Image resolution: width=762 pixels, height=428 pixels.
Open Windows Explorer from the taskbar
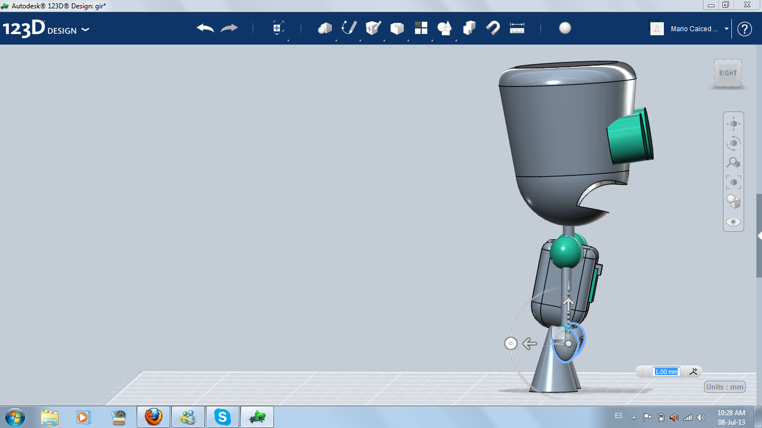pos(50,417)
